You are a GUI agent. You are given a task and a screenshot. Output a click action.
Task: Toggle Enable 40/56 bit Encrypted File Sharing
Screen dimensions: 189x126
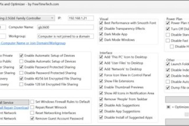[x=21, y=79]
